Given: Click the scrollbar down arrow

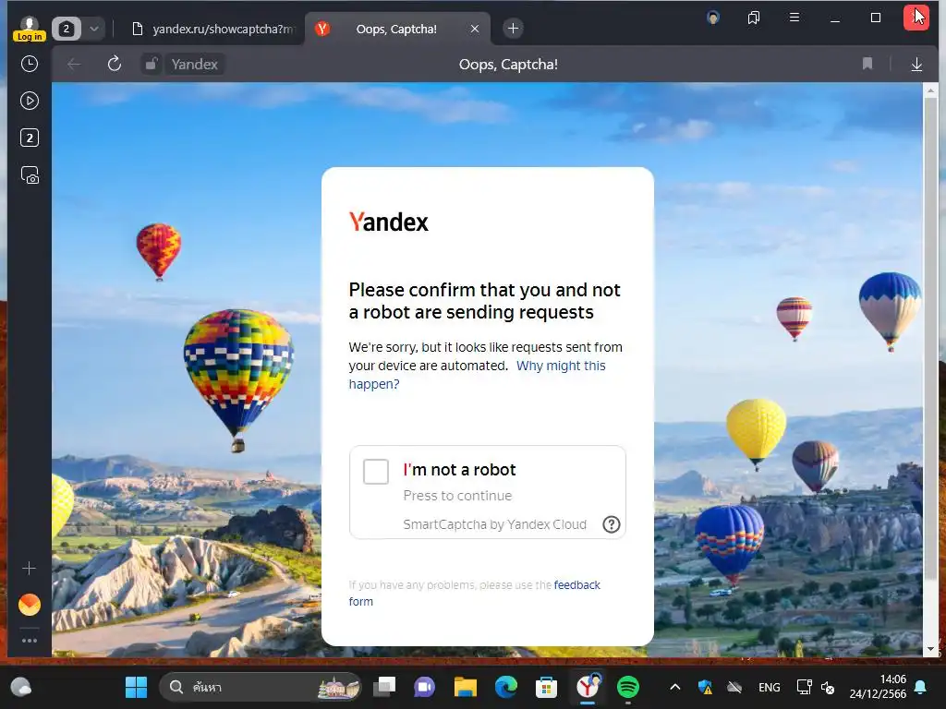Looking at the screenshot, I should click(930, 649).
